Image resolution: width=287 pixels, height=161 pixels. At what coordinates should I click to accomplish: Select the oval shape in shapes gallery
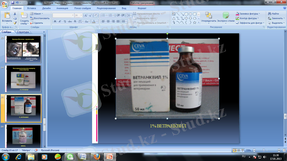[x=190, y=14]
